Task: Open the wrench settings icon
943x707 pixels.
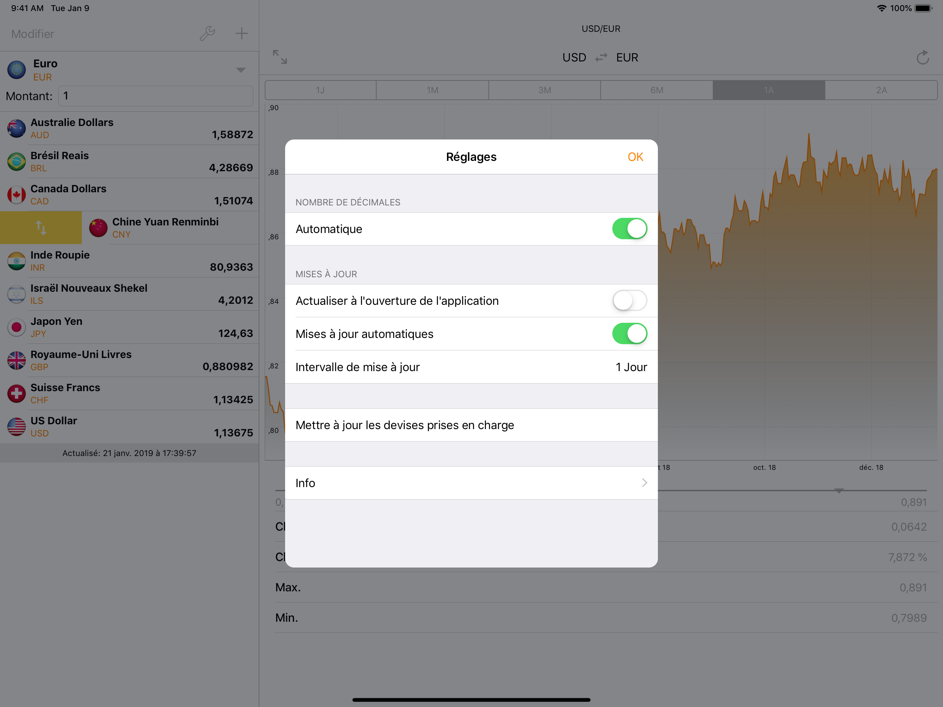Action: tap(207, 33)
